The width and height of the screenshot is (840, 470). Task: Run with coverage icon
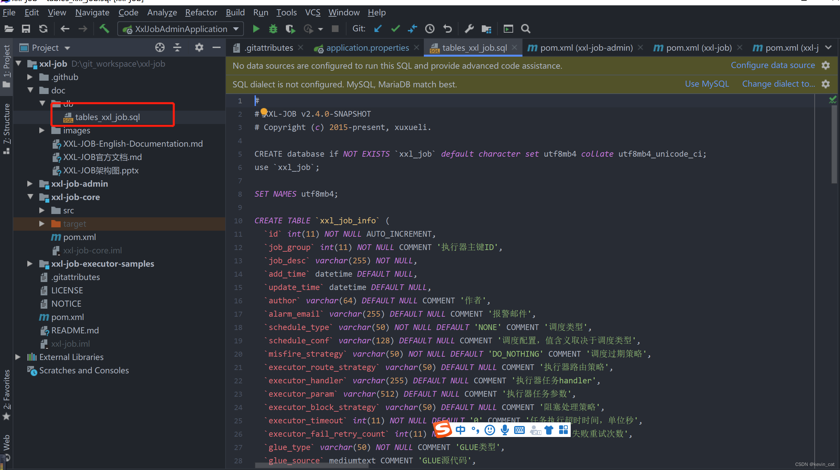(291, 29)
